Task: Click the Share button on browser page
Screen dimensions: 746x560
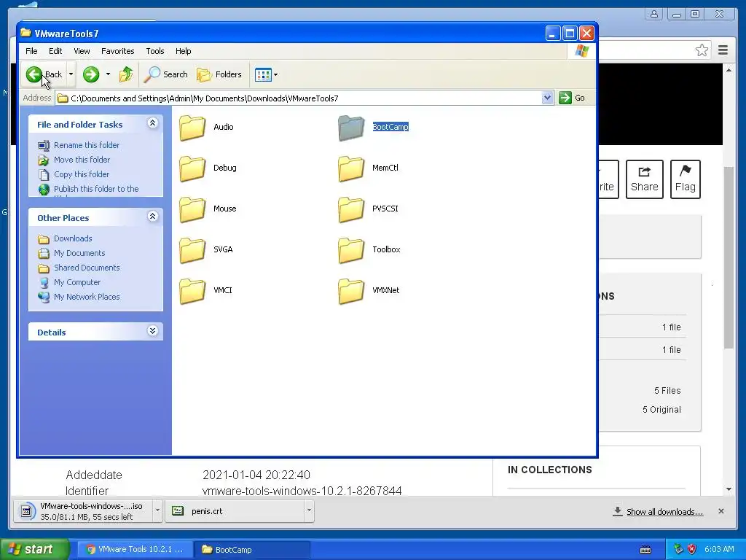Action: 644,179
